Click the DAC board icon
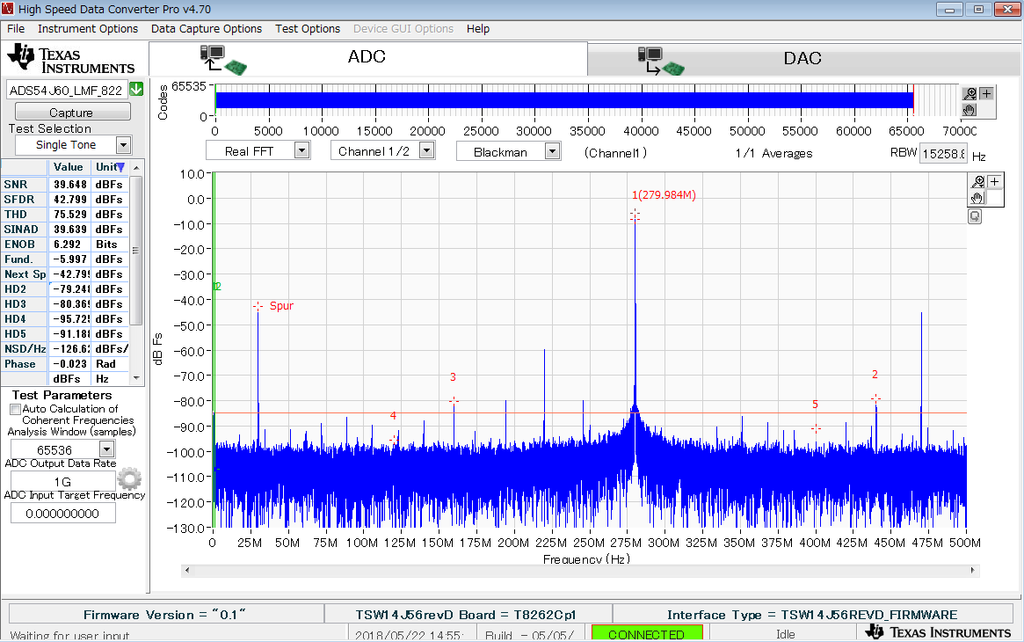The height and width of the screenshot is (642, 1024). (661, 62)
